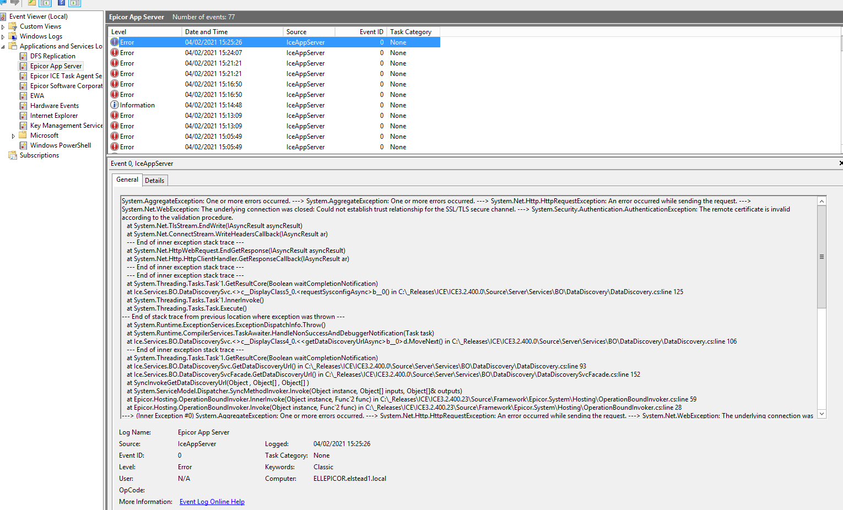843x510 pixels.
Task: Click the Logged value 04/02/2021 15:25:26
Action: (342, 444)
